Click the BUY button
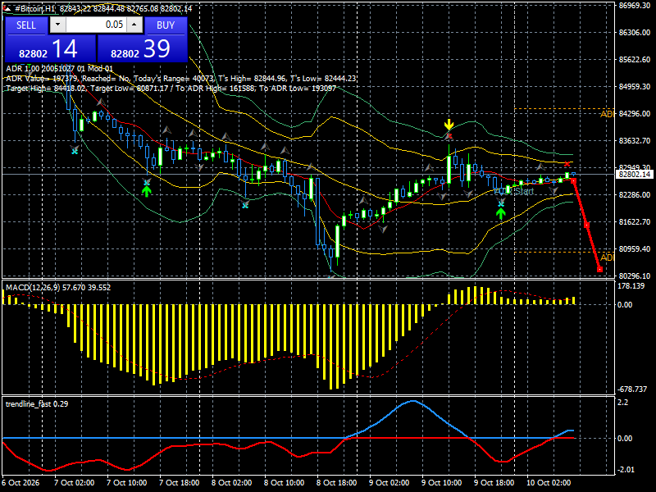The image size is (656, 492). click(166, 25)
